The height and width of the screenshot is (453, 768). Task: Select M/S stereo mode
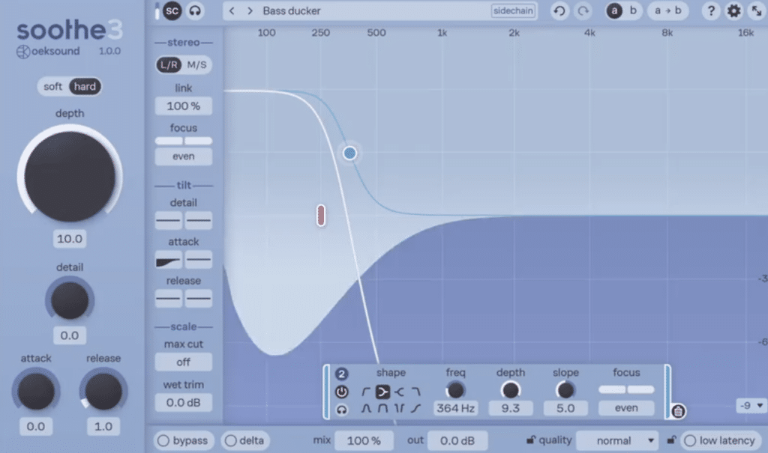pos(197,64)
